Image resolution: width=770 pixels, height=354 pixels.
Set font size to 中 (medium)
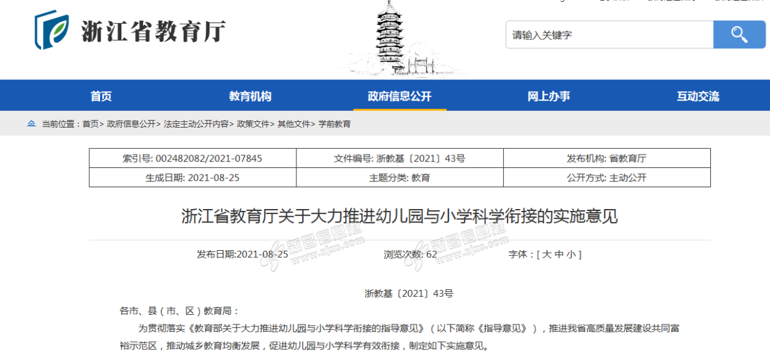pos(559,255)
